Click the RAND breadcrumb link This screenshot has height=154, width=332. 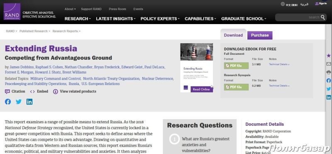[x=10, y=31]
